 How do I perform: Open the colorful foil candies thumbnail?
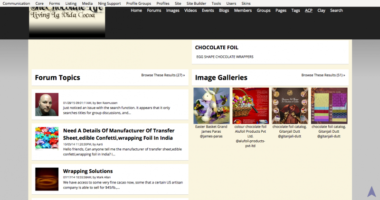click(x=47, y=138)
